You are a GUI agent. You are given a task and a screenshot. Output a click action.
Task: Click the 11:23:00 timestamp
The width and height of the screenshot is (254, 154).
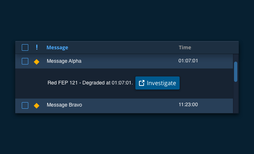click(x=188, y=105)
